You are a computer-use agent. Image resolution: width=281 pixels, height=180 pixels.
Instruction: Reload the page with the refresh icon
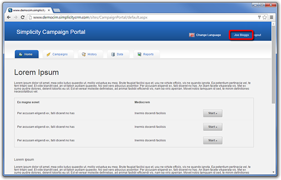[x=22, y=17]
